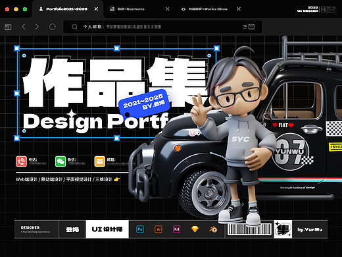Click the 2025 UI DESIGN 封面 label

click(316, 9)
